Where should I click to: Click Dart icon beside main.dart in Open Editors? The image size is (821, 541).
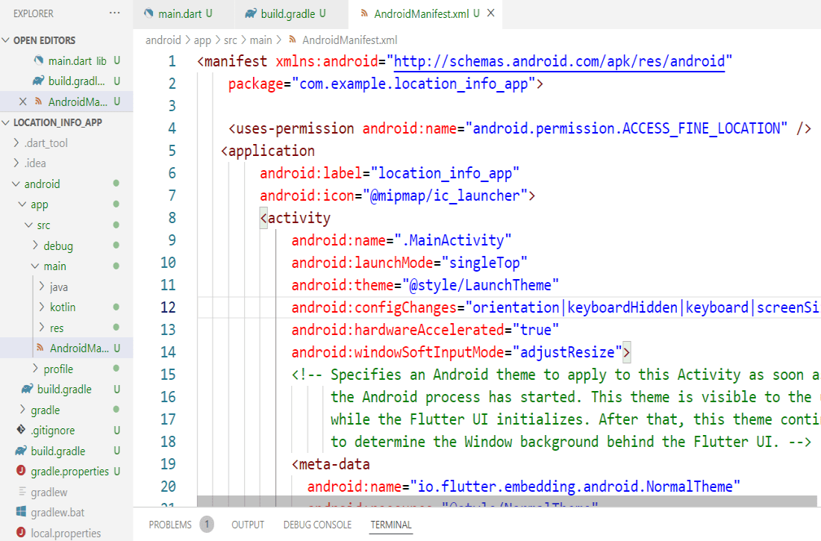click(x=39, y=60)
